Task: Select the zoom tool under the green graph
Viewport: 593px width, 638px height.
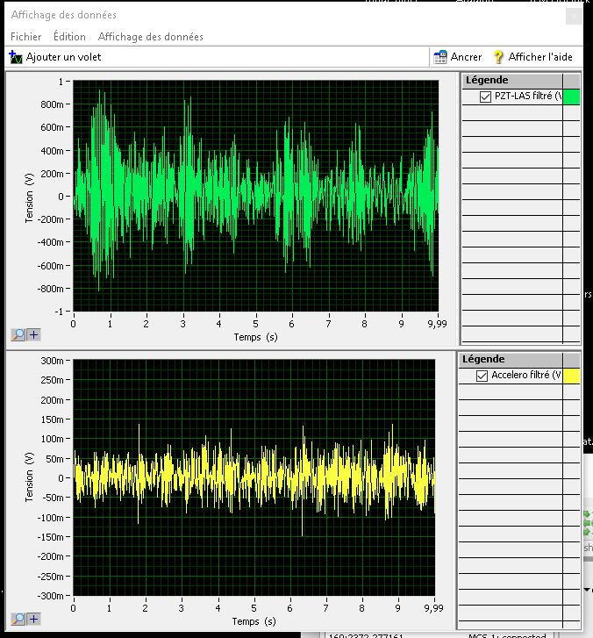Action: tap(18, 334)
